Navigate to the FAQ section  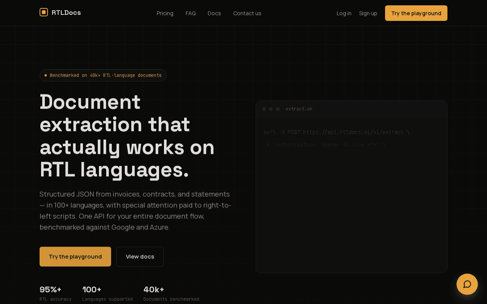pos(191,13)
